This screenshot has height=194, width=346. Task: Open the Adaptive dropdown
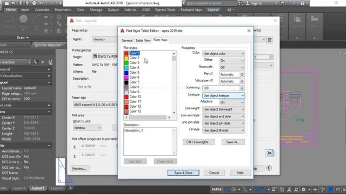232,102
